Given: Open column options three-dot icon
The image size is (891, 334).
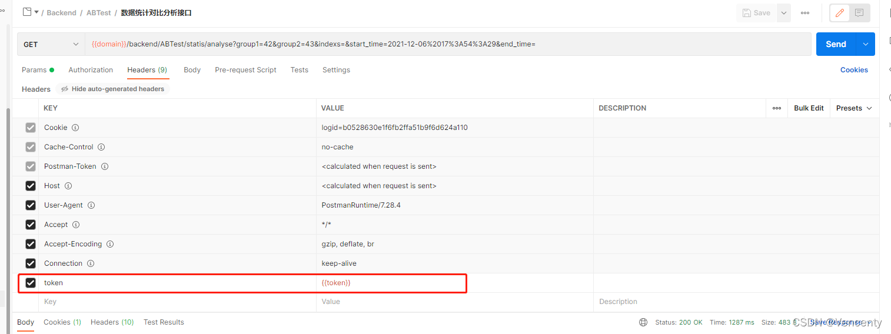Looking at the screenshot, I should tap(777, 108).
